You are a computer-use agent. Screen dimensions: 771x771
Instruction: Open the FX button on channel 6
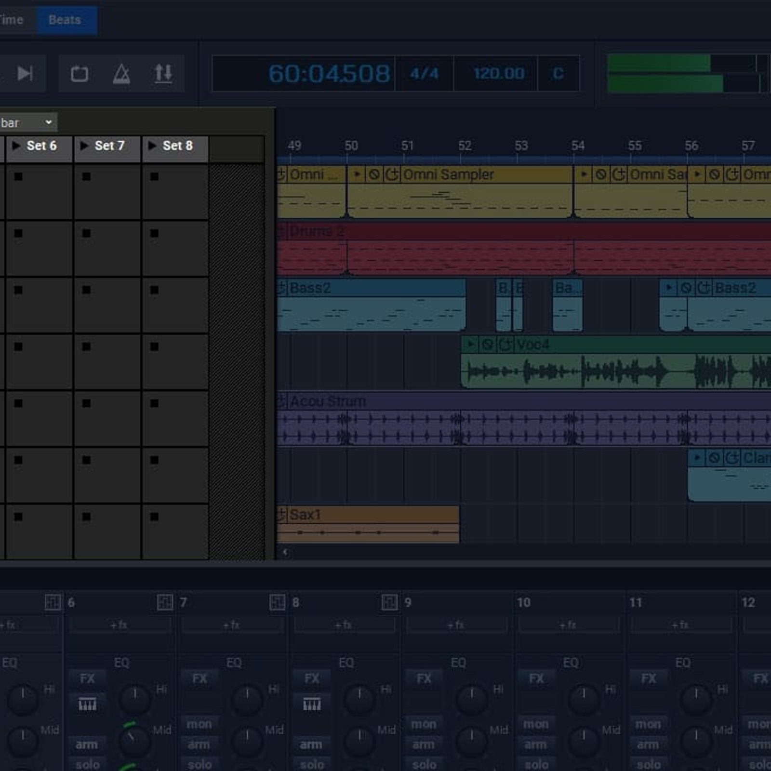coord(87,679)
